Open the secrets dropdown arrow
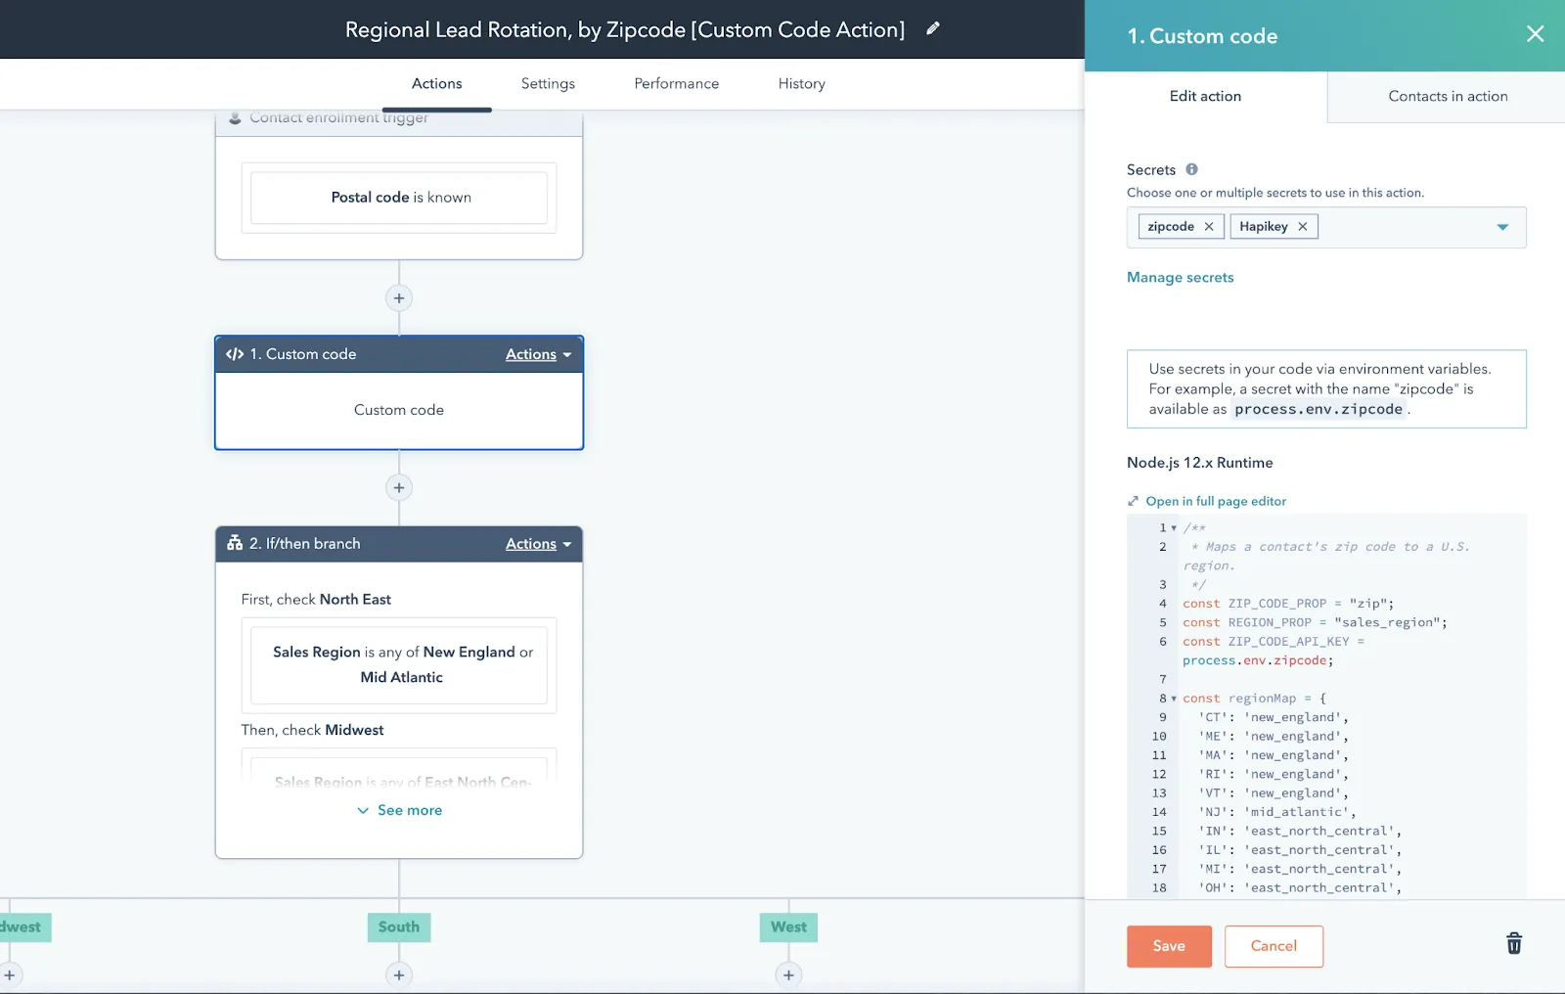 point(1502,227)
